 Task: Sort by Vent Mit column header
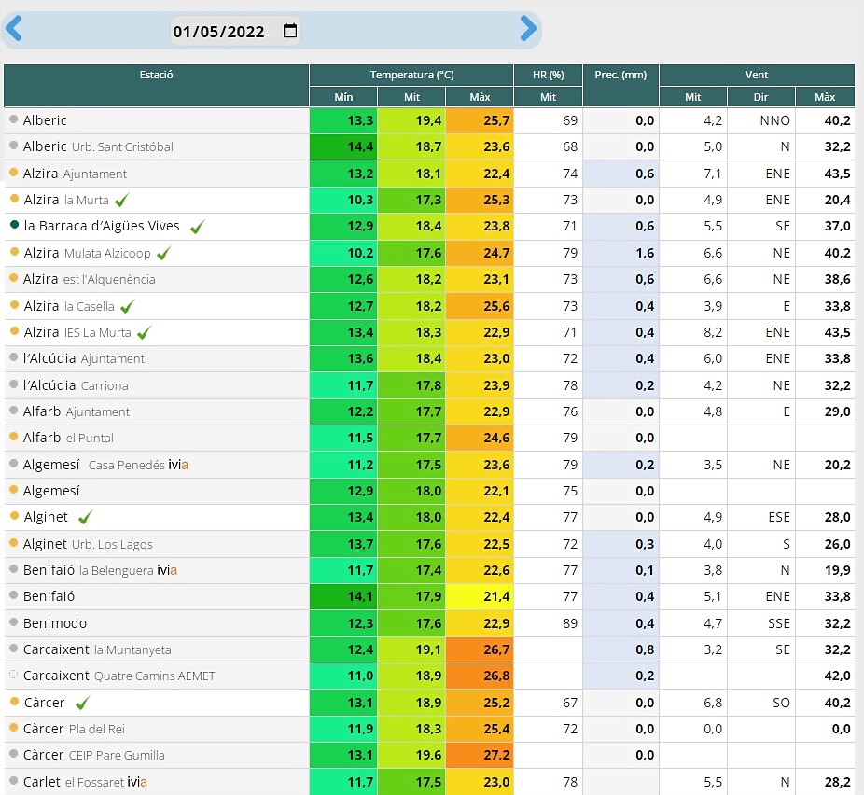tap(692, 97)
